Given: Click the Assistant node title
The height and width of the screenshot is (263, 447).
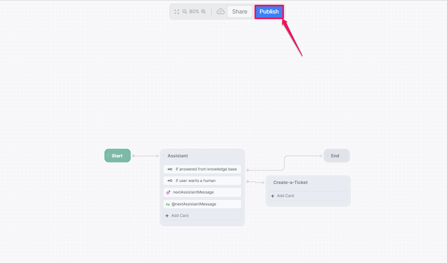Looking at the screenshot, I should click(178, 156).
